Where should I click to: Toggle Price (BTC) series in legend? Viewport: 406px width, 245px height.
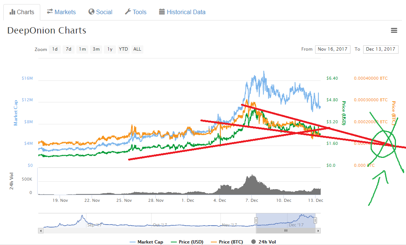pyautogui.click(x=227, y=242)
